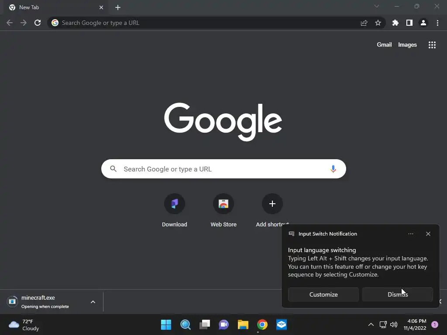
Task: Go back using the back arrow
Action: click(10, 23)
